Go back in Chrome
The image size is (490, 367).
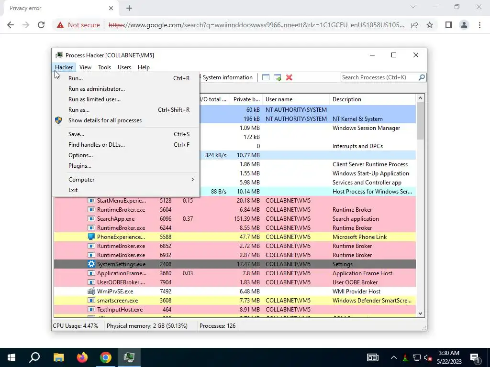click(11, 25)
